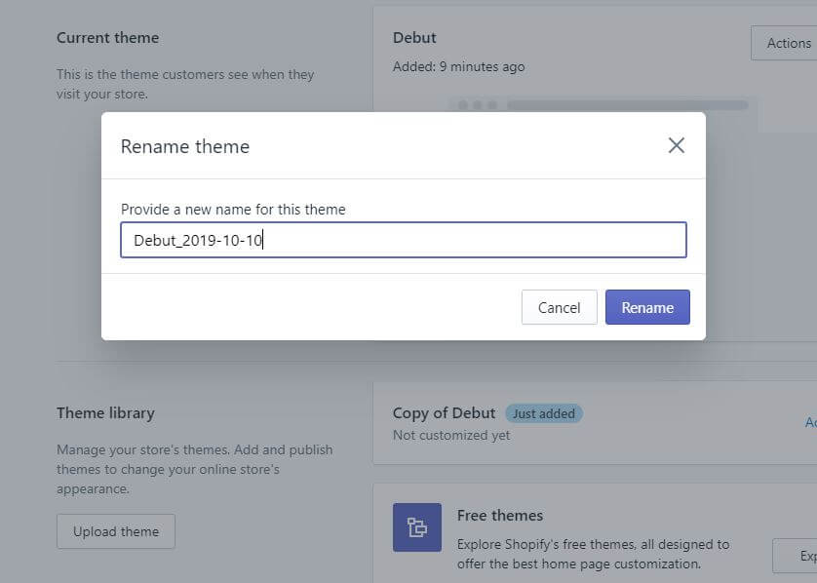Click the Rename theme dialog title

(x=185, y=146)
